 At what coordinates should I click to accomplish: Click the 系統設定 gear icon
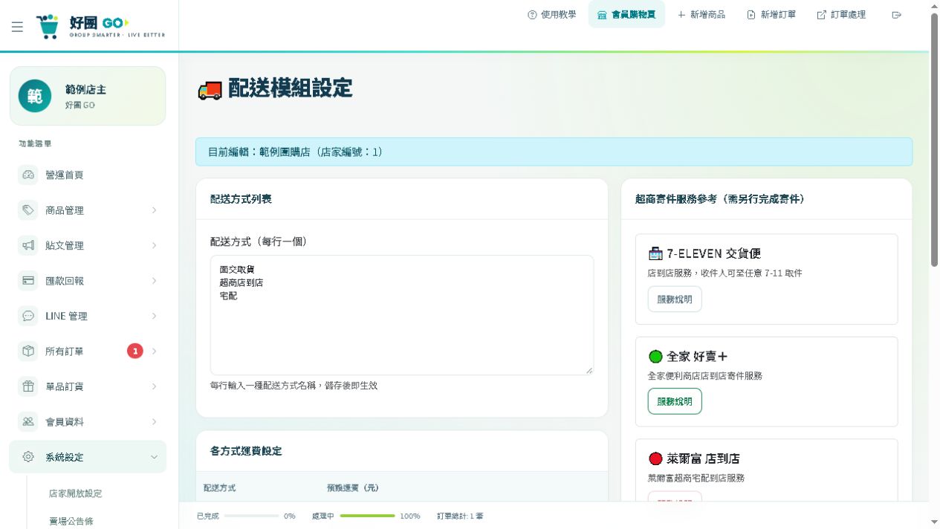tap(28, 457)
